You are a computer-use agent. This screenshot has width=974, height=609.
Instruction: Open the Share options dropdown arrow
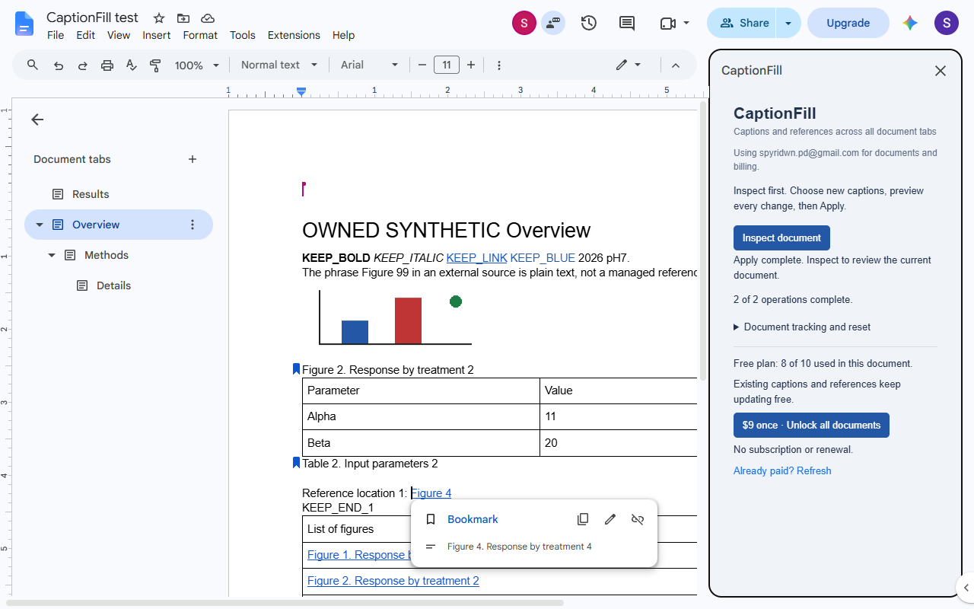788,23
